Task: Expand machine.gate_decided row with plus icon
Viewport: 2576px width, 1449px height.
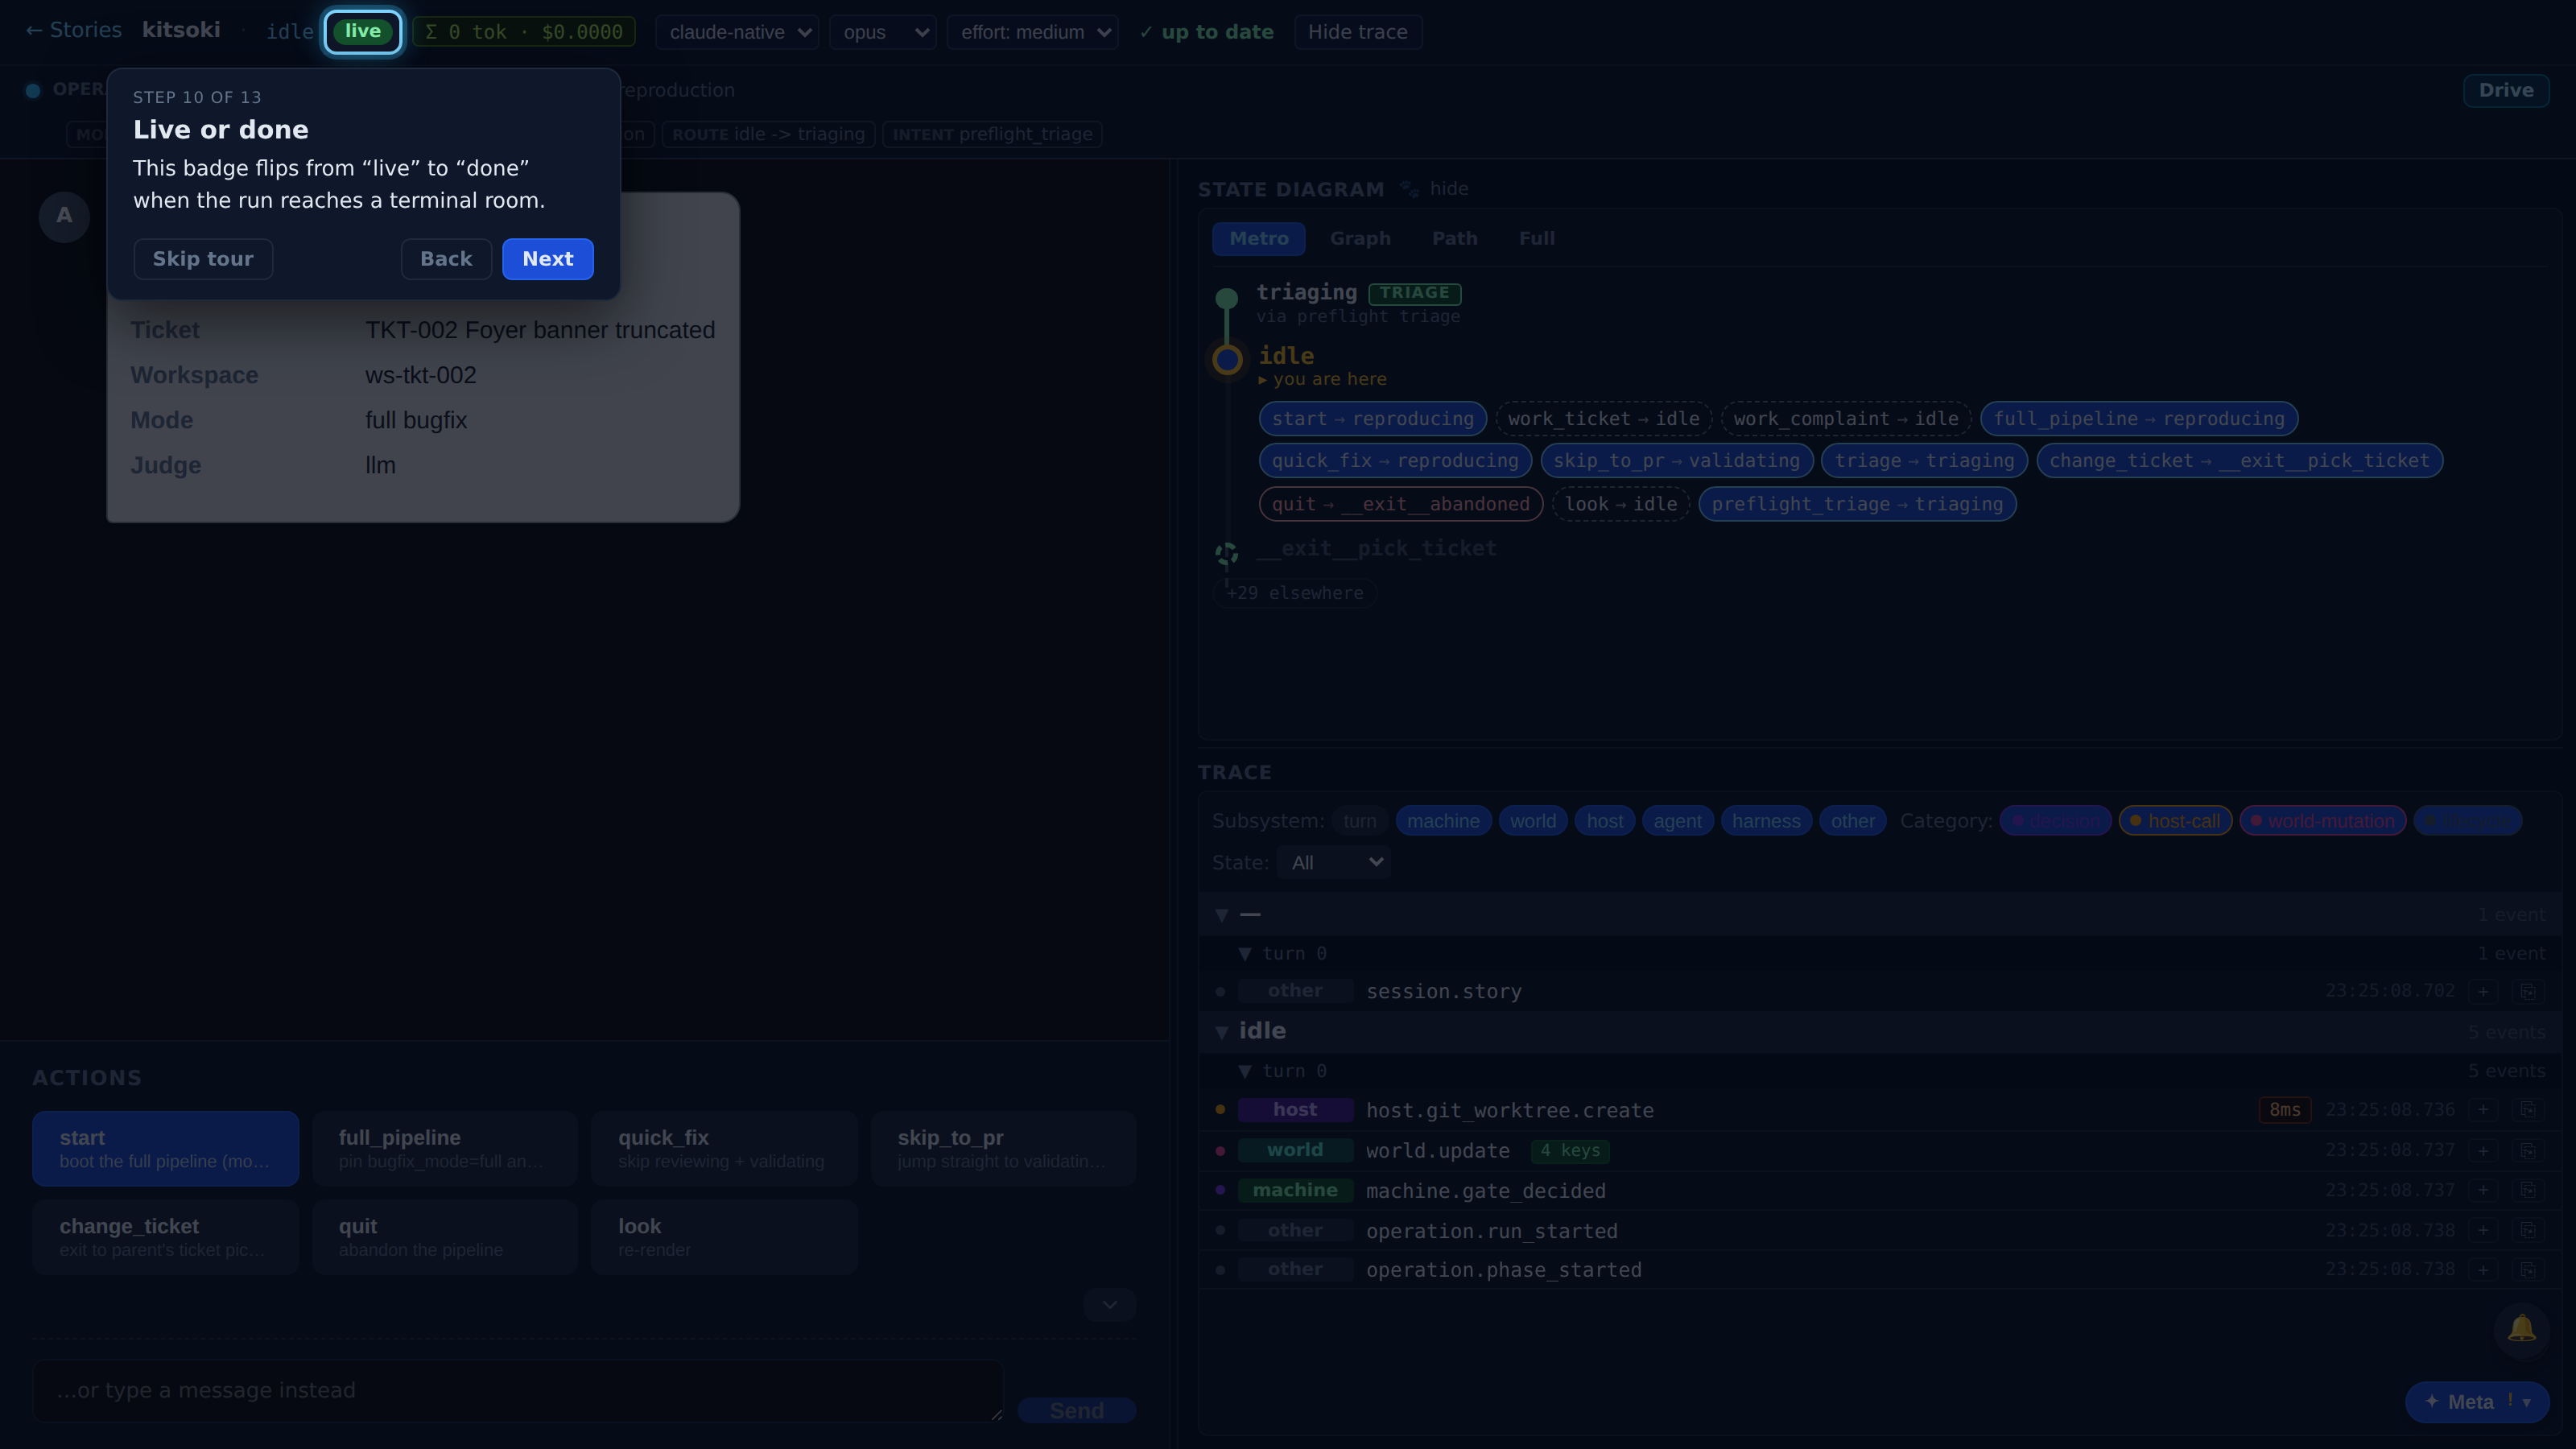Action: coord(2483,1191)
